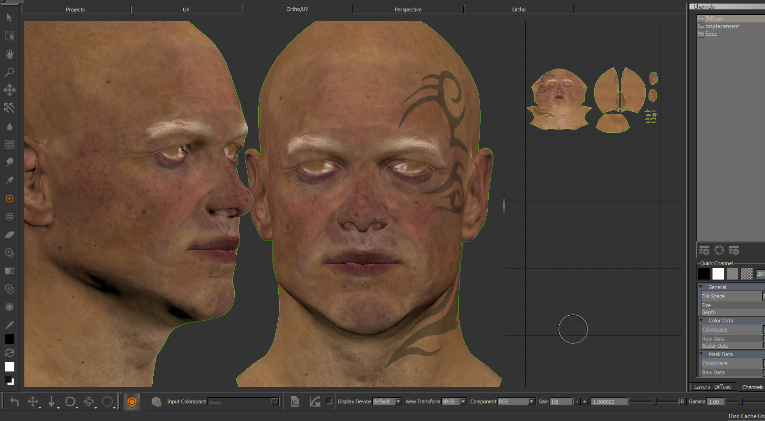Click the Undo arrow icon
Screen dimensions: 765x421
(x=14, y=402)
